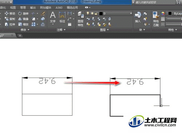The image size is (182, 136).
Task: Select the Rotate (旋转) tool
Action: coord(23,13)
